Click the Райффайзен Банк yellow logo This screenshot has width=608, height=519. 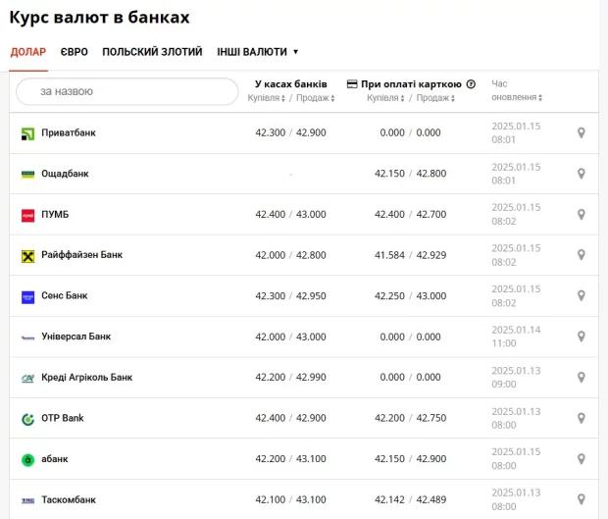point(27,256)
